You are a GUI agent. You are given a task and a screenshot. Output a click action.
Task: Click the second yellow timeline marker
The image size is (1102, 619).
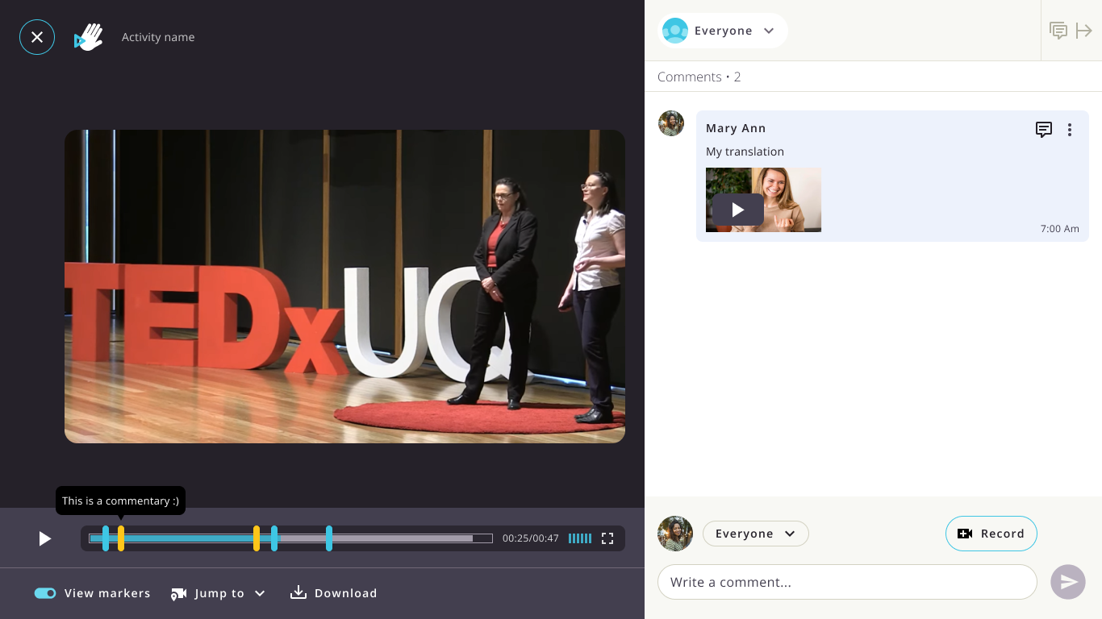[x=257, y=538]
